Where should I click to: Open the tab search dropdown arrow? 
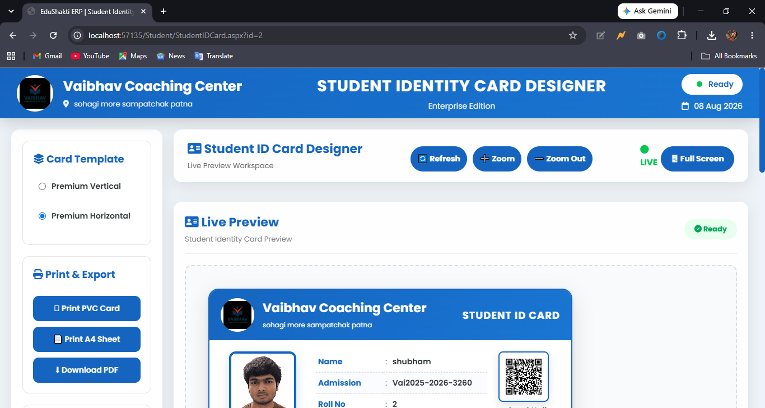(11, 11)
